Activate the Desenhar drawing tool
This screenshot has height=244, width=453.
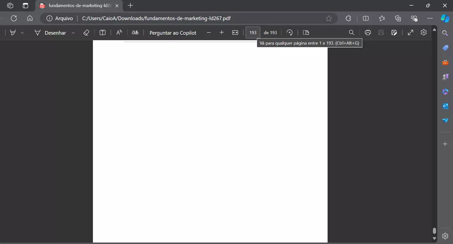tap(50, 33)
